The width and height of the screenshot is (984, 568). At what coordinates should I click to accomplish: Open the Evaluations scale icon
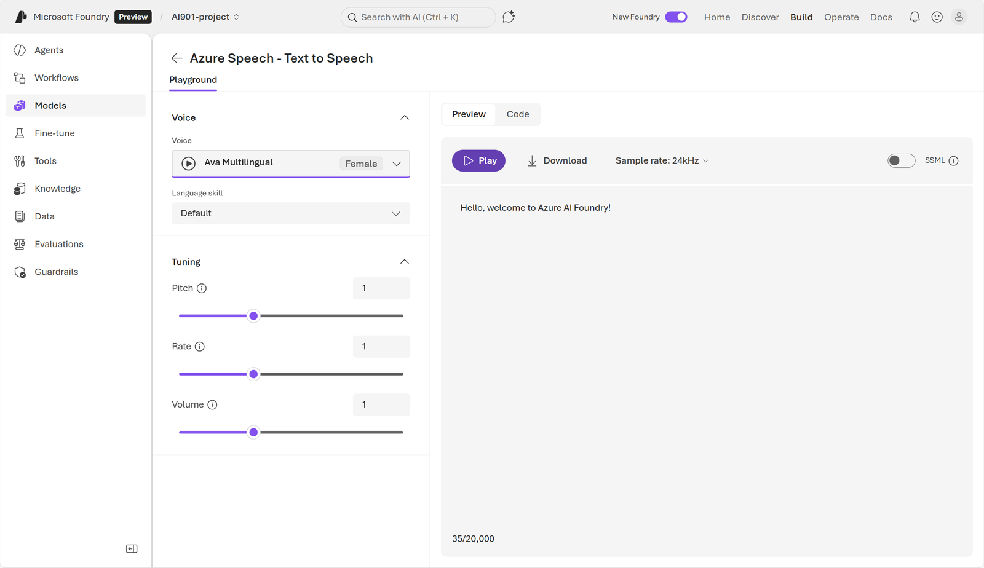[20, 244]
